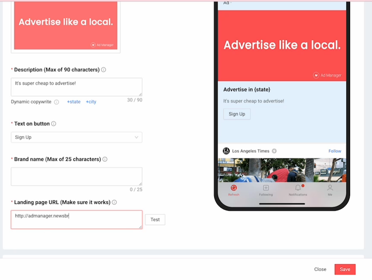This screenshot has height=280, width=372.
Task: Tap Refresh icon in phone preview
Action: [x=233, y=188]
